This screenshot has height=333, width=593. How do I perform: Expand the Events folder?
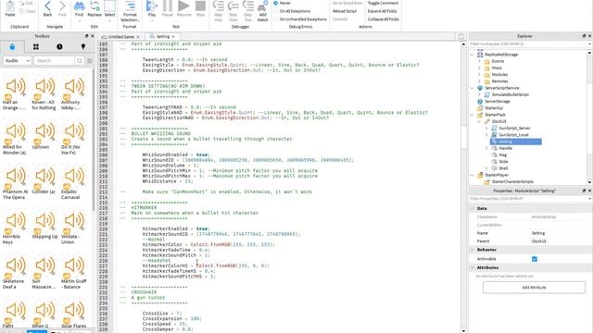(x=480, y=62)
